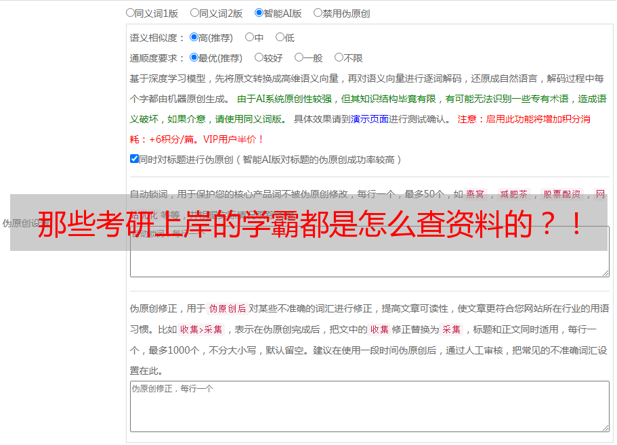This screenshot has height=445, width=617.
Task: Click the VIP用户半价 notice text
Action: click(233, 139)
